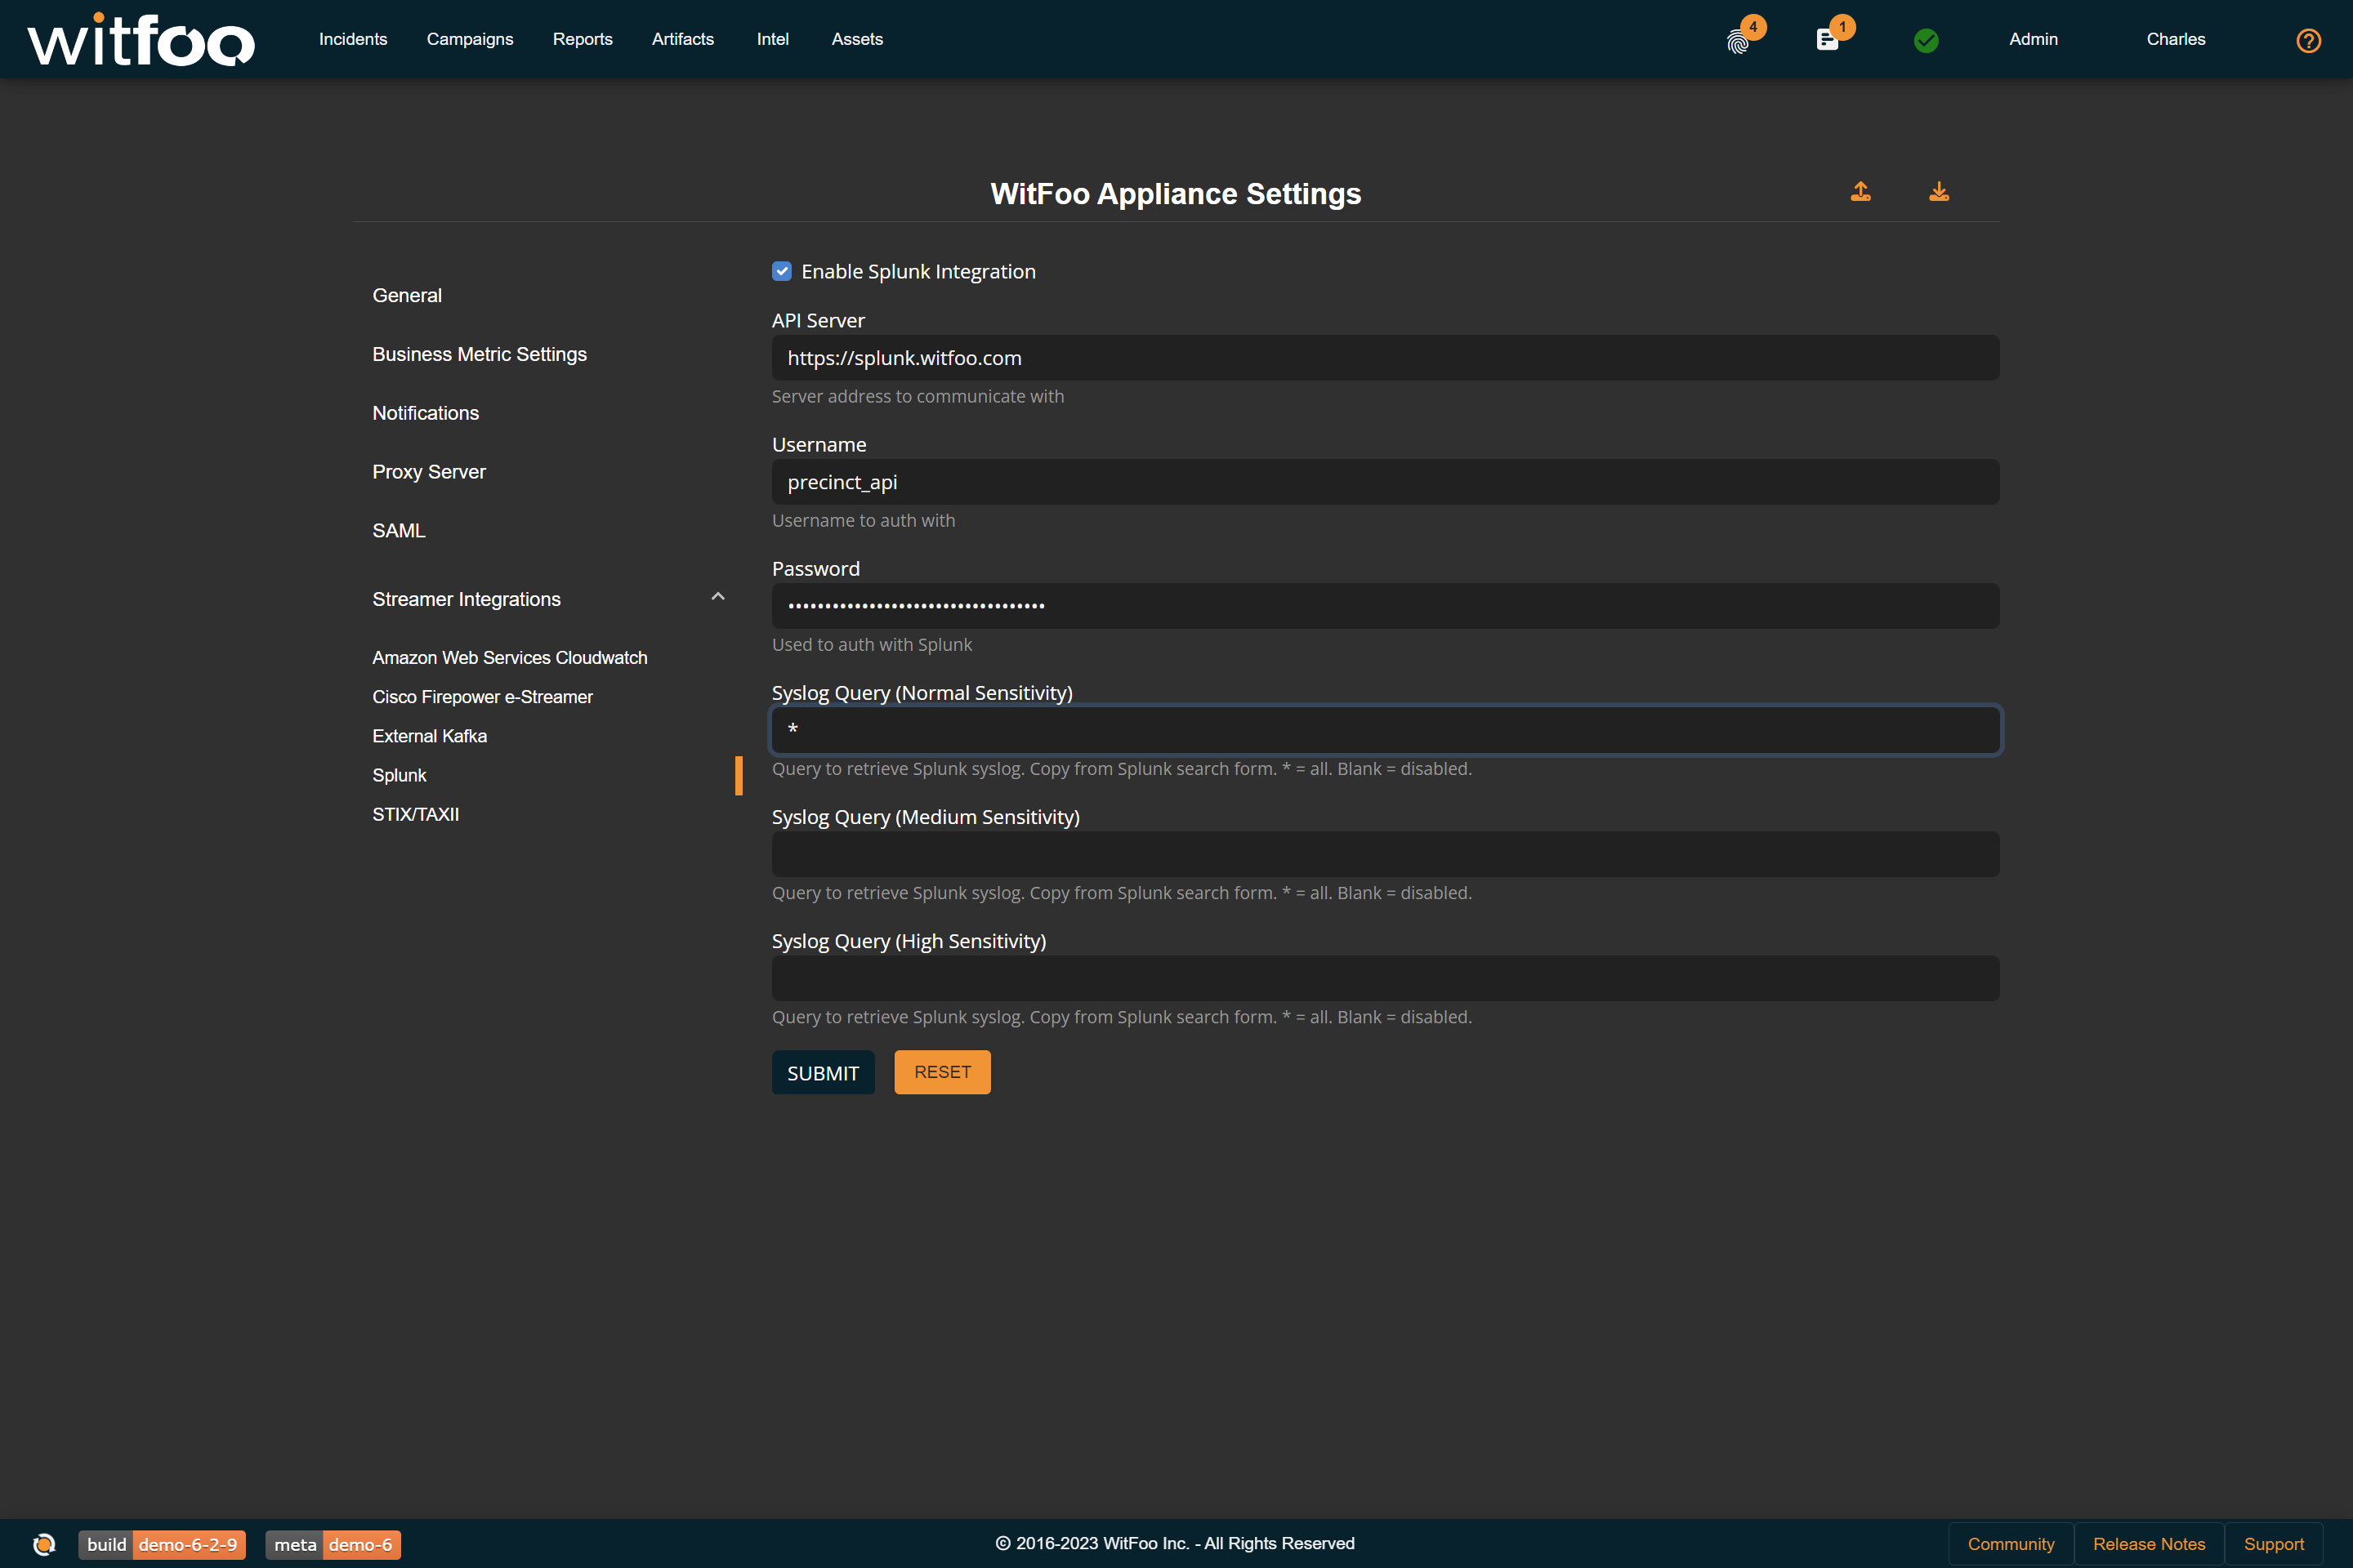Open the Charles user menu

click(2175, 39)
